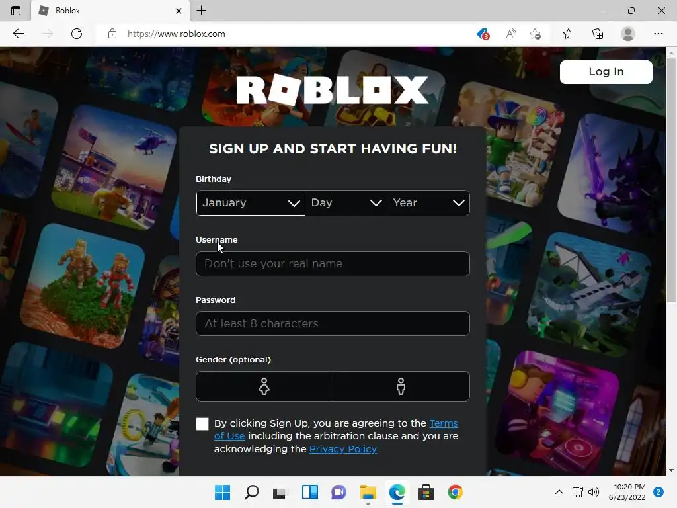677x508 pixels.
Task: Click the Roblox logo
Action: 333,90
